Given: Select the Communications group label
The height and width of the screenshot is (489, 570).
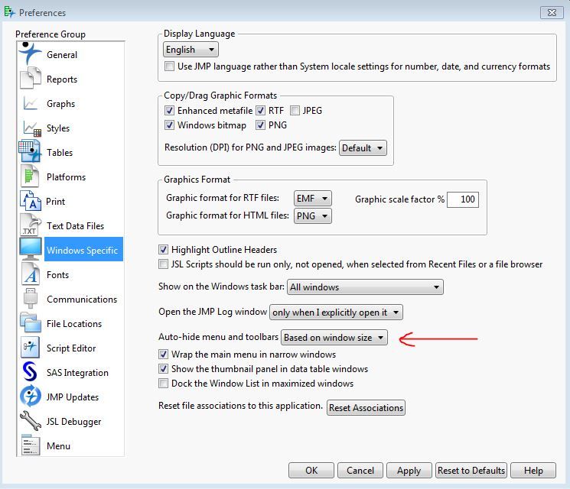Looking at the screenshot, I should pyautogui.click(x=82, y=300).
